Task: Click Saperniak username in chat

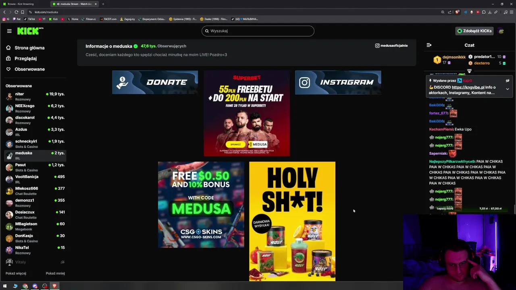Action: [438, 153]
